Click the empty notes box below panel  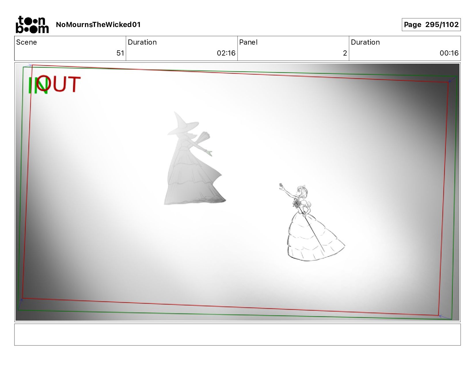click(x=238, y=334)
